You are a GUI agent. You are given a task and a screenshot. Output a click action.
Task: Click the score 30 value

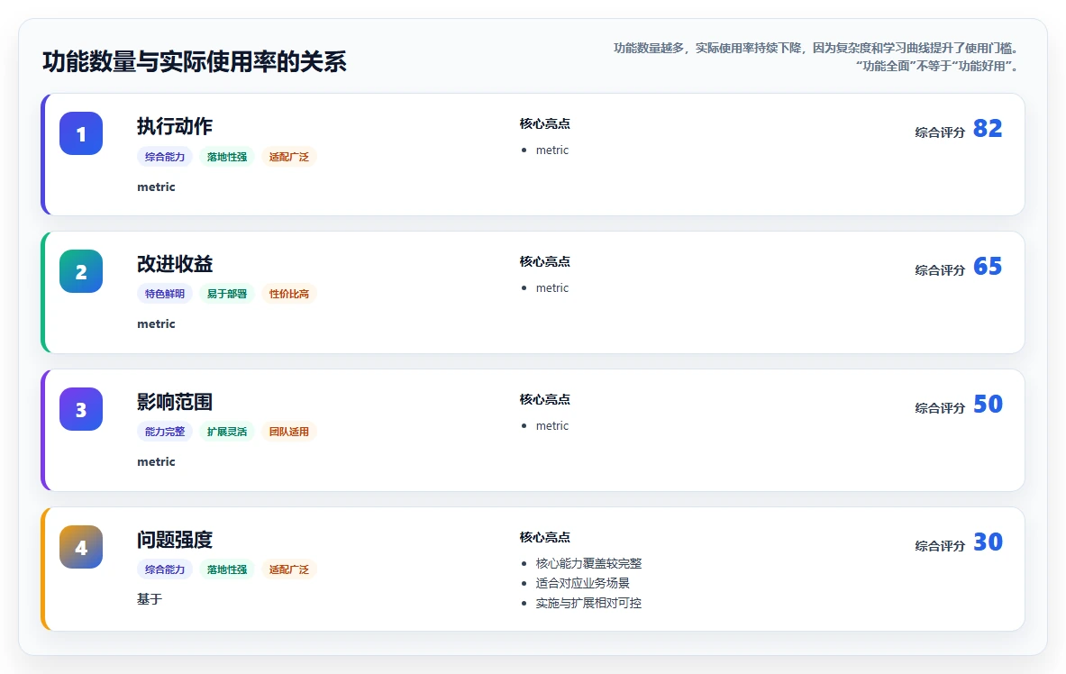(x=988, y=542)
